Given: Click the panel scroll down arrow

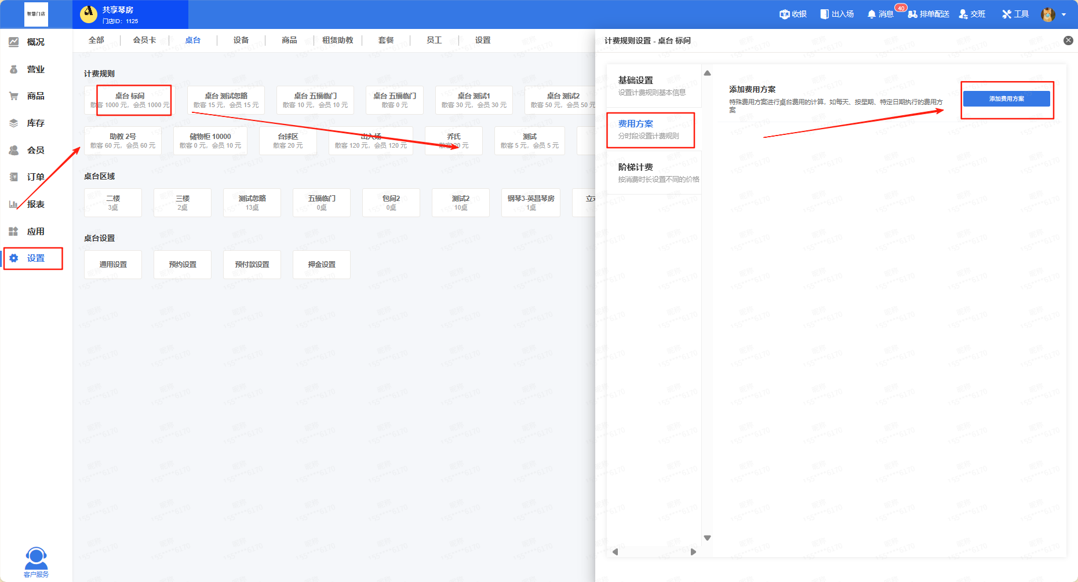Looking at the screenshot, I should [x=707, y=538].
